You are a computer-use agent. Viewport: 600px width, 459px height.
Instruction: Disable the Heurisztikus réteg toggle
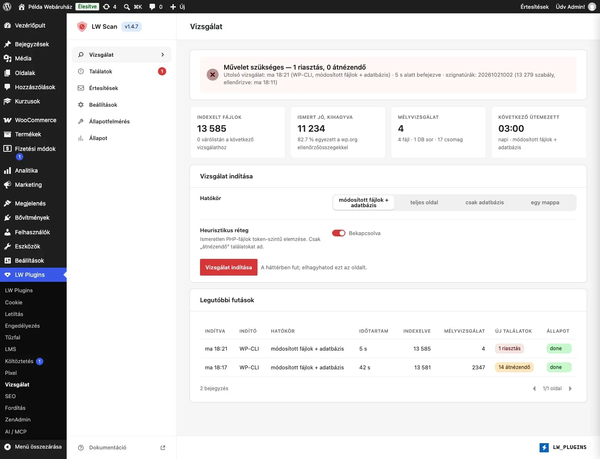click(x=339, y=233)
